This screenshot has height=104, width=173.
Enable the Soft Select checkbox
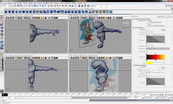pos(147,29)
